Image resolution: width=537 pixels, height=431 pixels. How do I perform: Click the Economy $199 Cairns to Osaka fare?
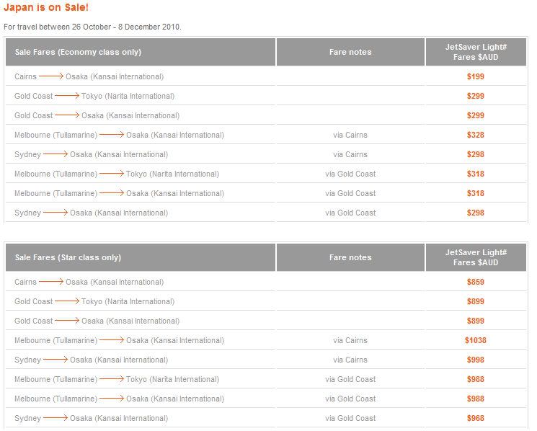(x=475, y=76)
